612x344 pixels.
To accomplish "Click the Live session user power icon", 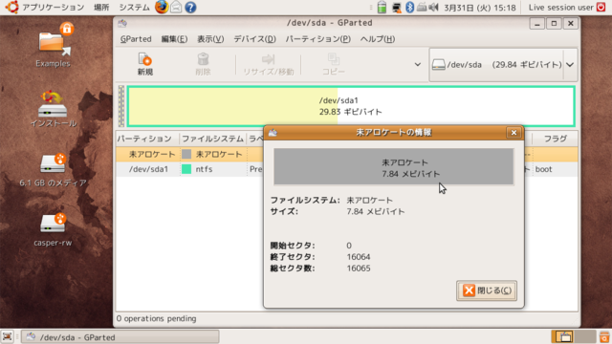I will (x=601, y=7).
